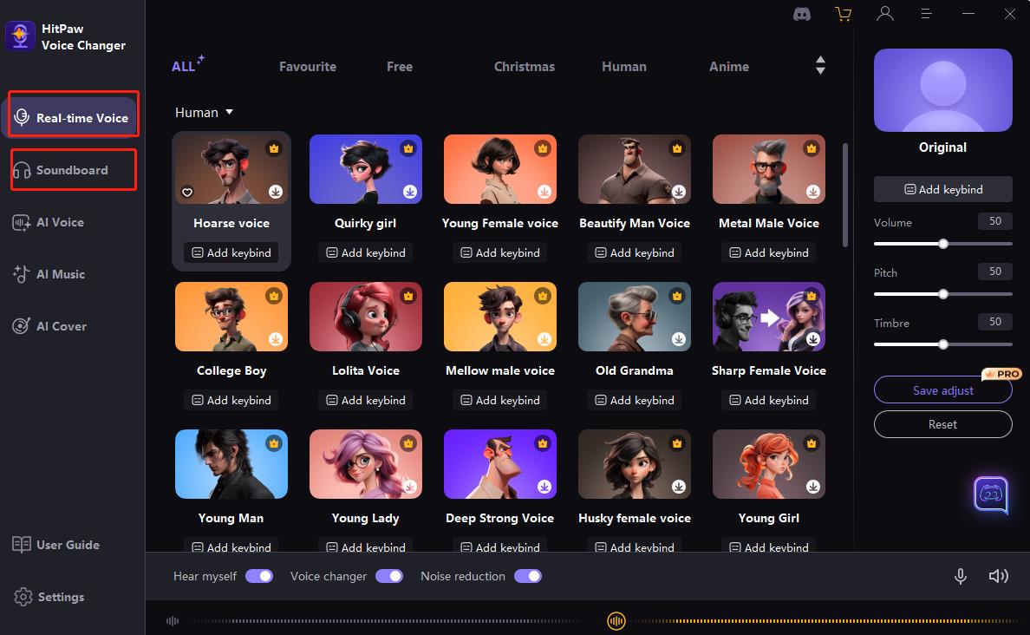Favourite Hoarse voice with heart icon

pos(187,193)
